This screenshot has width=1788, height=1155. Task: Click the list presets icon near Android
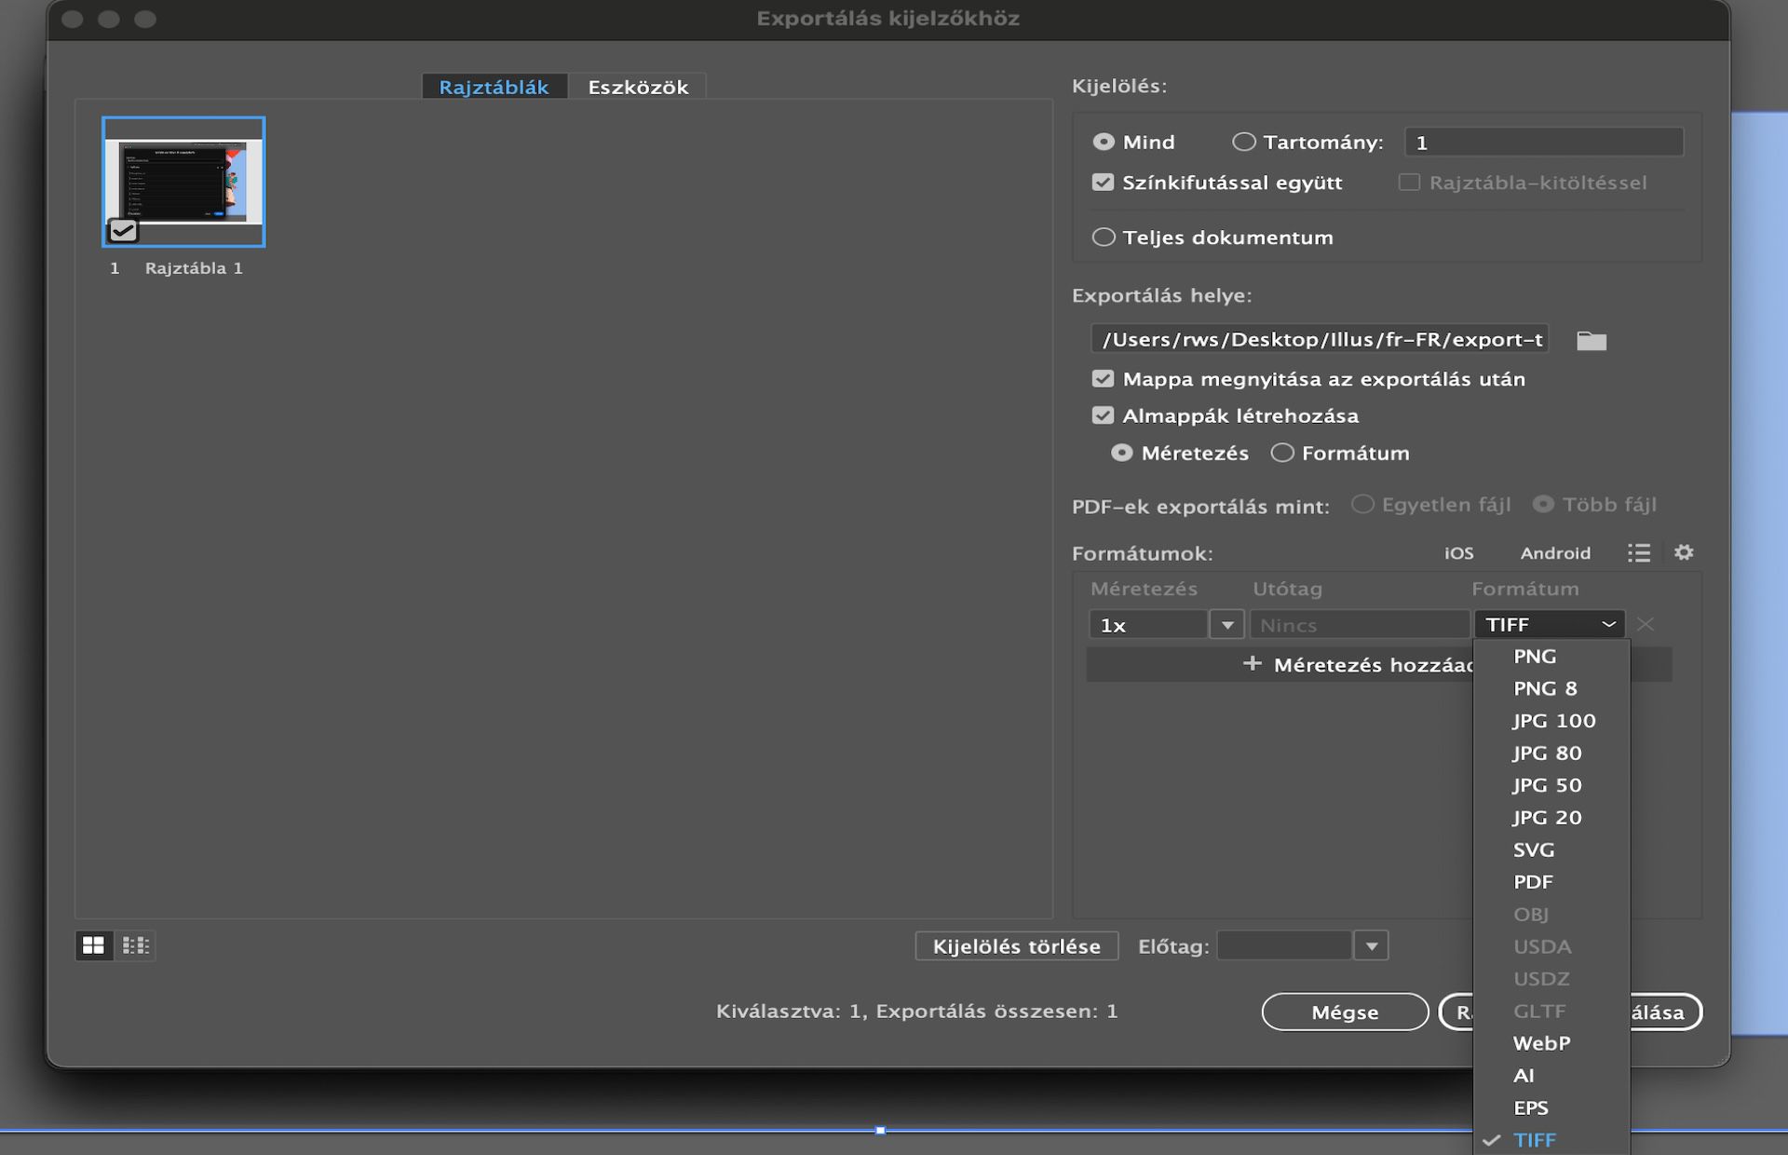point(1638,553)
